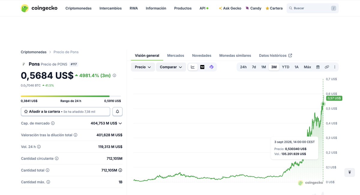Select the 1A chart range

tap(296, 67)
